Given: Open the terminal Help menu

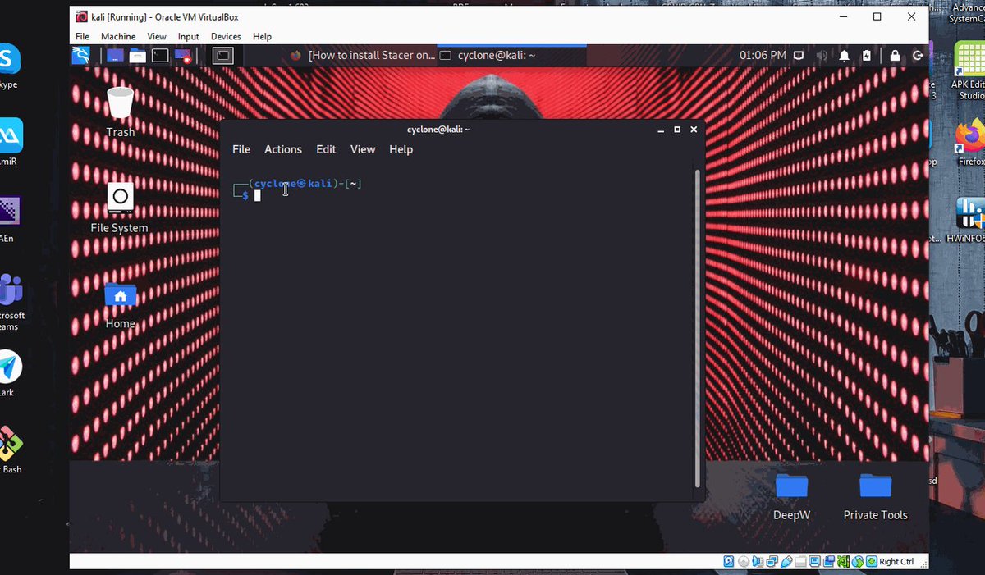Looking at the screenshot, I should point(401,149).
